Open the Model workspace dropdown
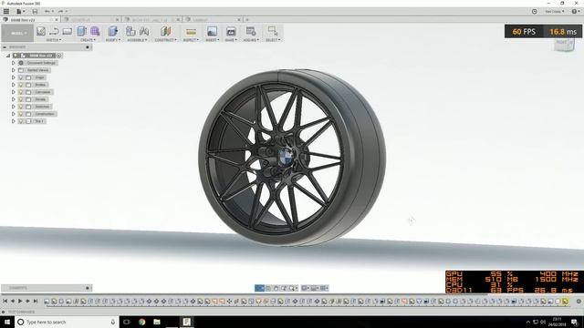 pos(17,33)
